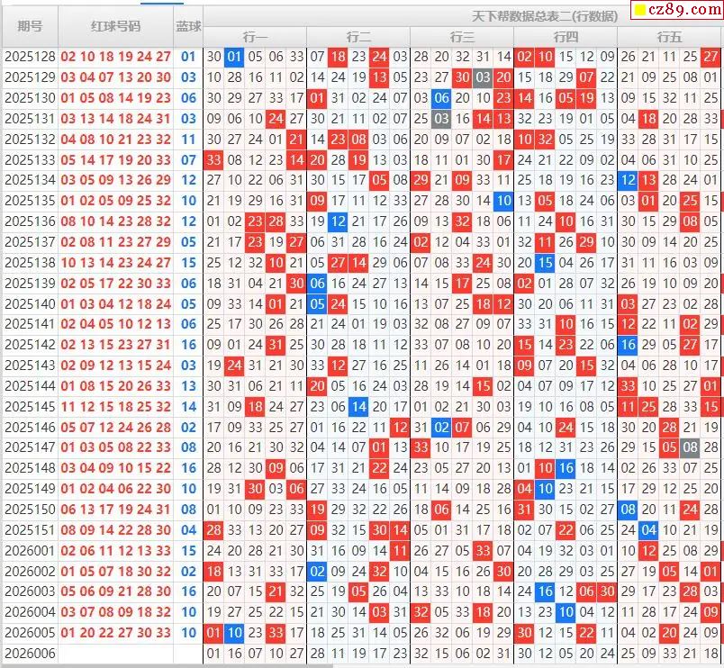
Task: Click red ball numbers of issue 2025128
Action: [115, 57]
